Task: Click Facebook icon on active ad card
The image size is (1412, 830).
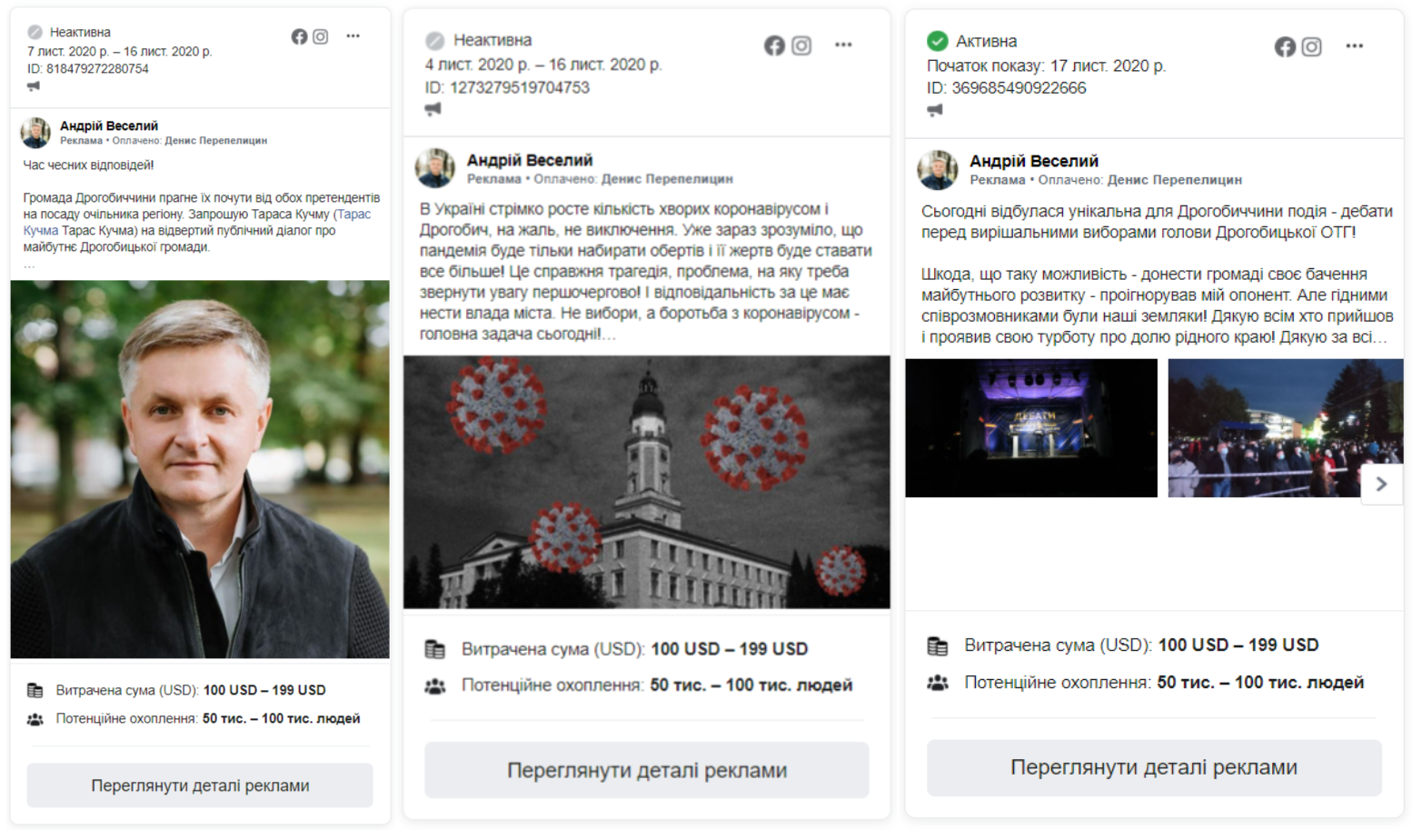Action: point(1285,46)
